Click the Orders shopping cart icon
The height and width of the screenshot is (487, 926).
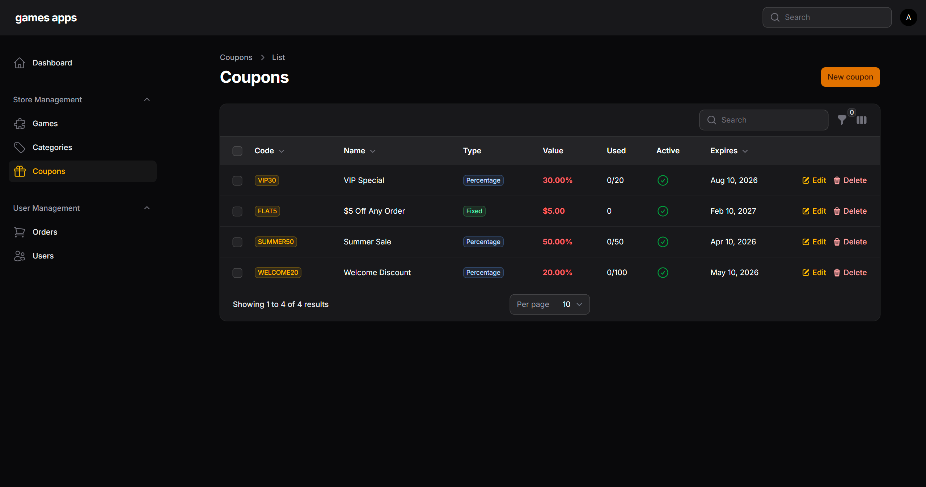(20, 232)
